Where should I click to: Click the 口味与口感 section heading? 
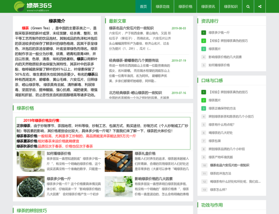click(212, 80)
